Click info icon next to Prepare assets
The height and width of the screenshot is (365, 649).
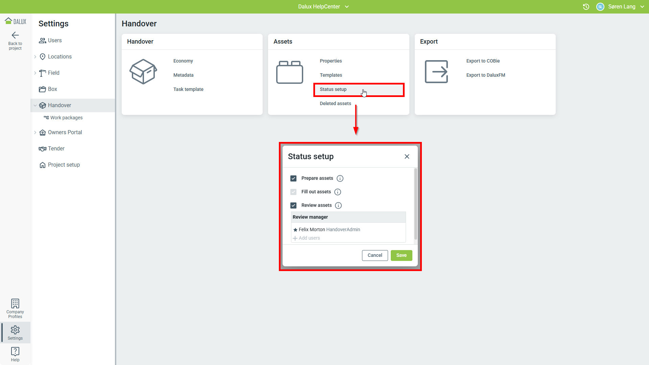pos(340,178)
